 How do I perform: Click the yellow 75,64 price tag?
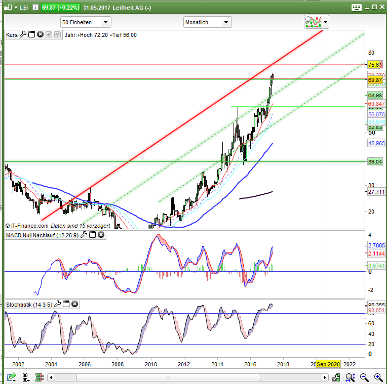(375, 65)
